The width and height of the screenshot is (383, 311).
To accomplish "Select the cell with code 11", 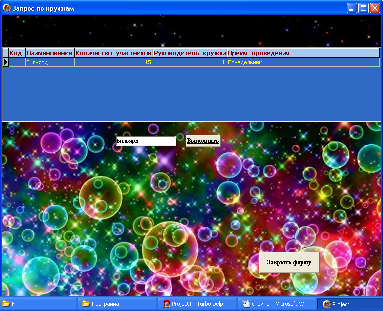I will 17,62.
